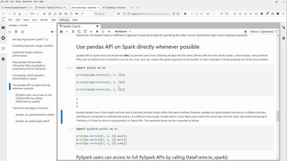The image size is (287, 161).
Task: Open the extension manager puzzle icon
Action: point(3,59)
